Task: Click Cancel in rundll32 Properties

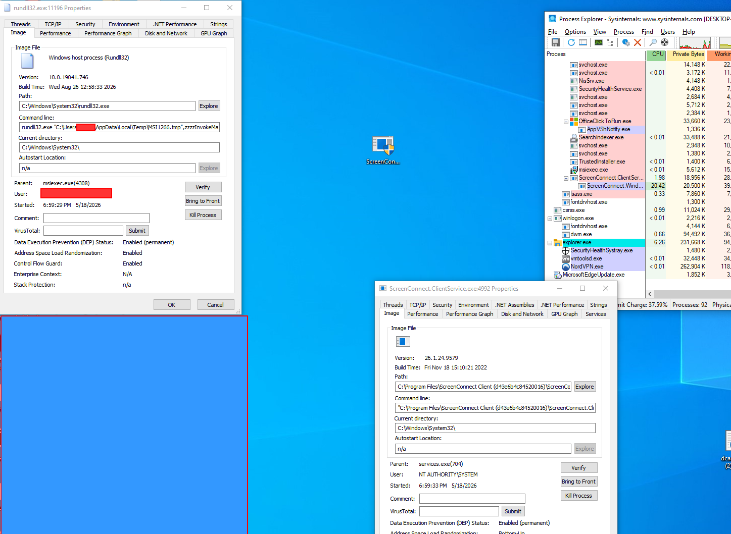Action: pos(215,305)
